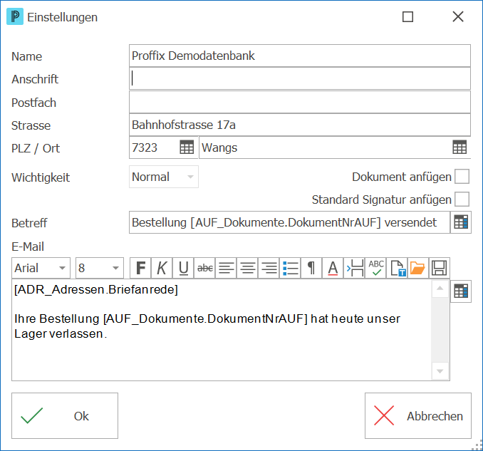This screenshot has width=483, height=451.
Task: Click the insert separator icon with blue arrow
Action: click(354, 268)
